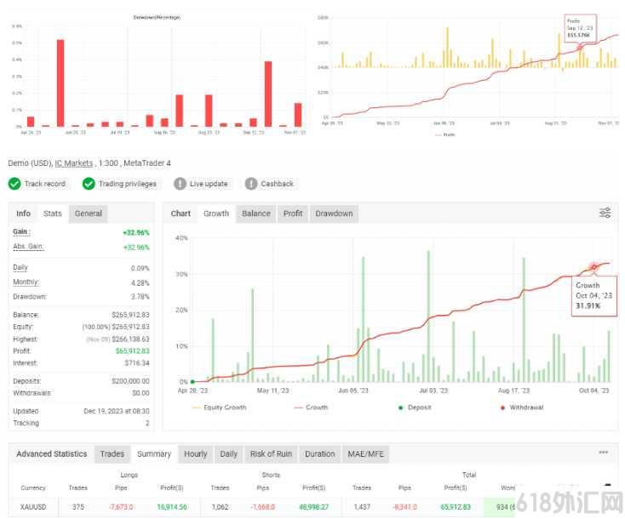
Task: Open chart settings sliders icon
Action: pyautogui.click(x=605, y=213)
